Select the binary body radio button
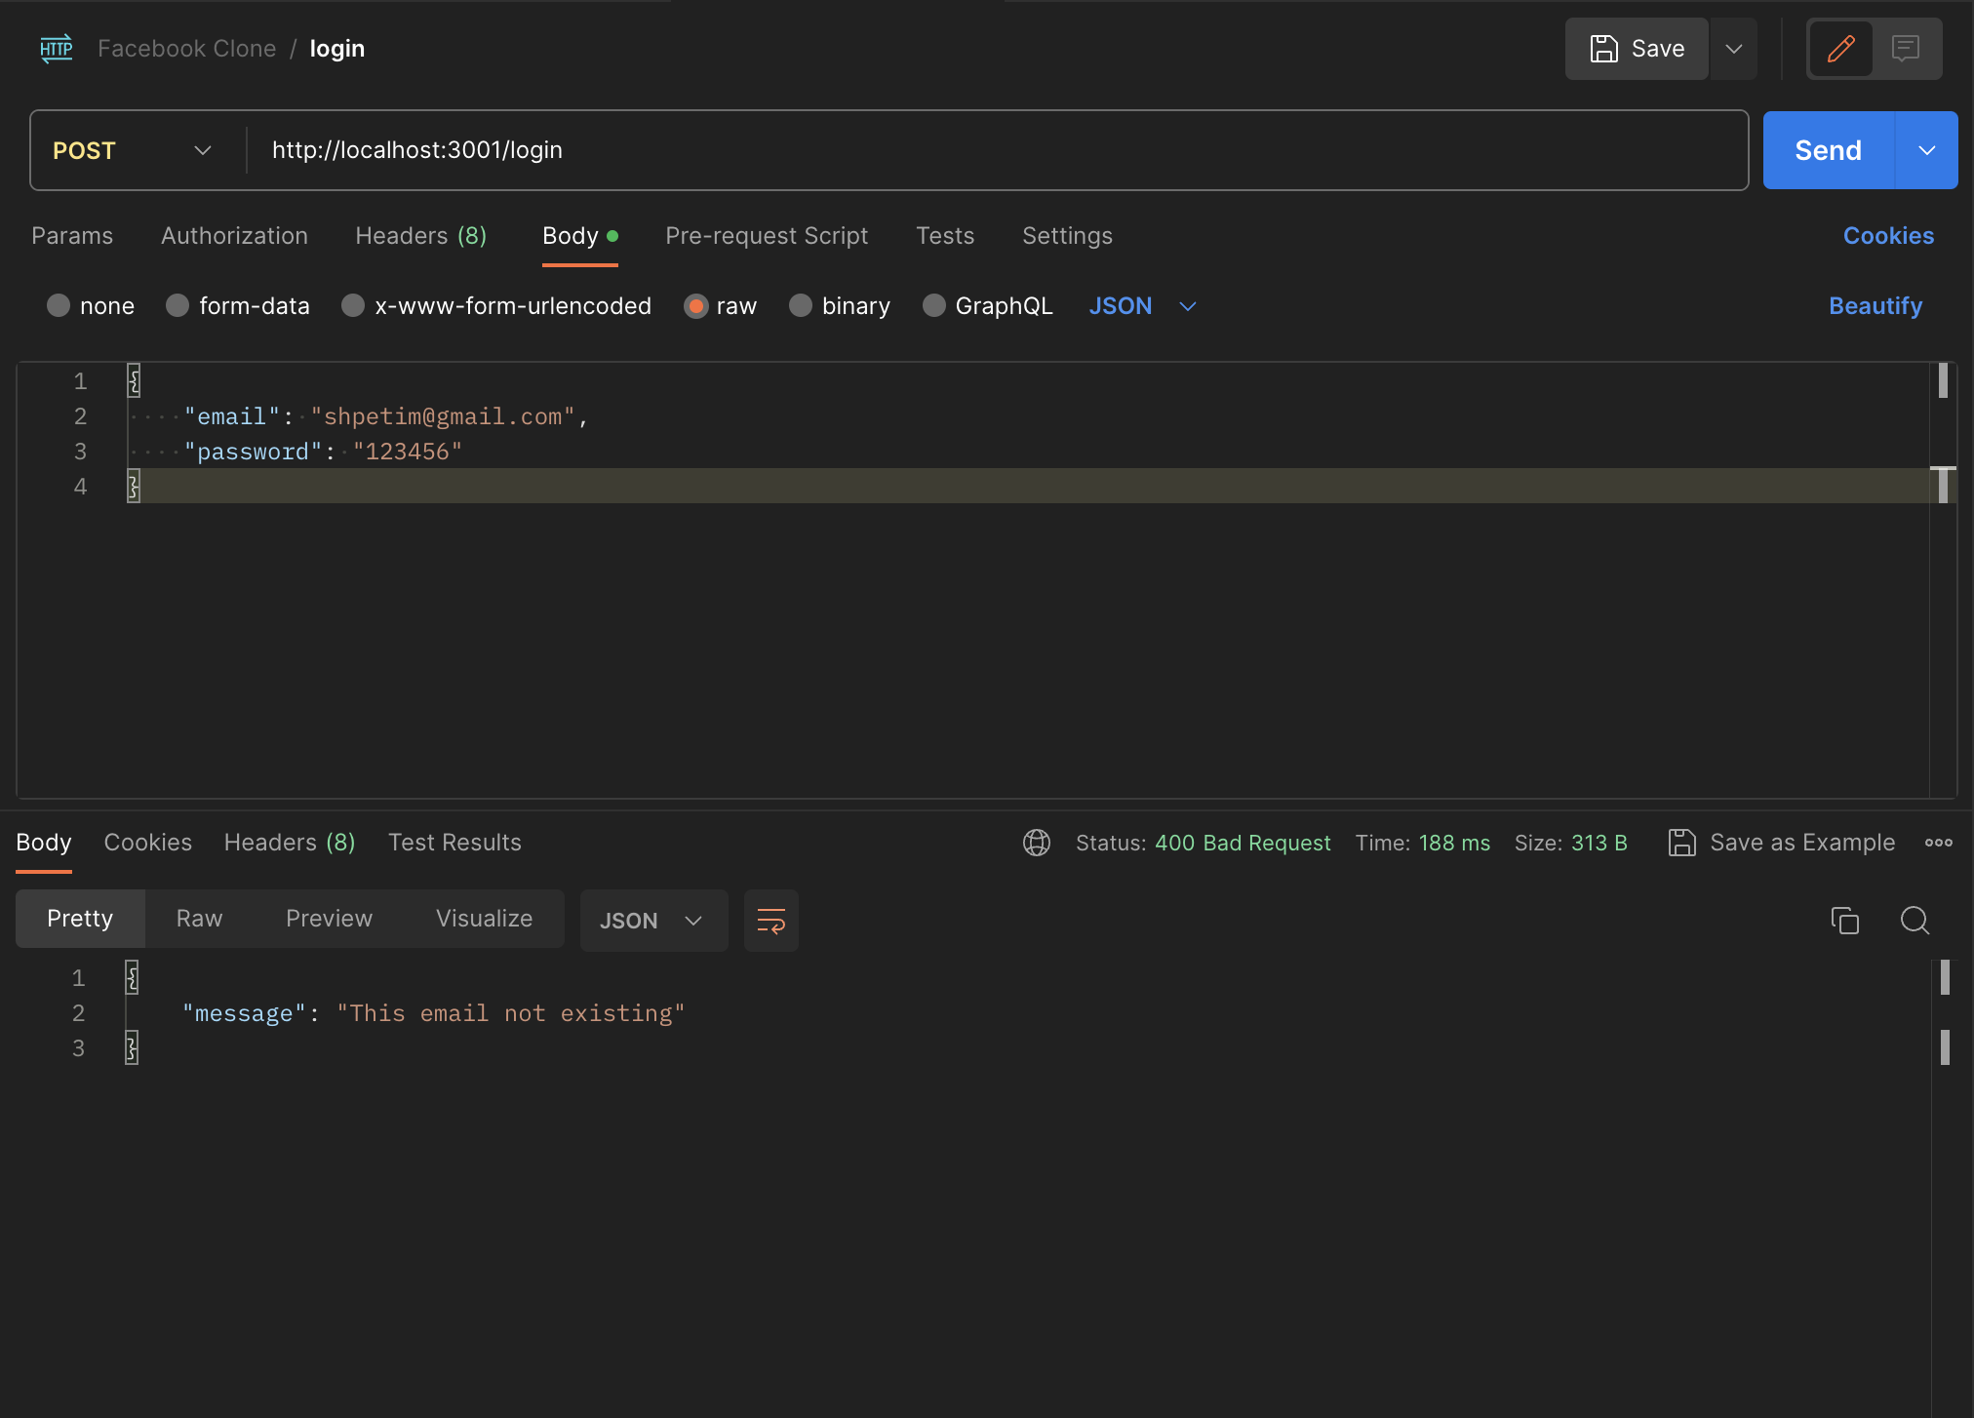 coord(801,306)
